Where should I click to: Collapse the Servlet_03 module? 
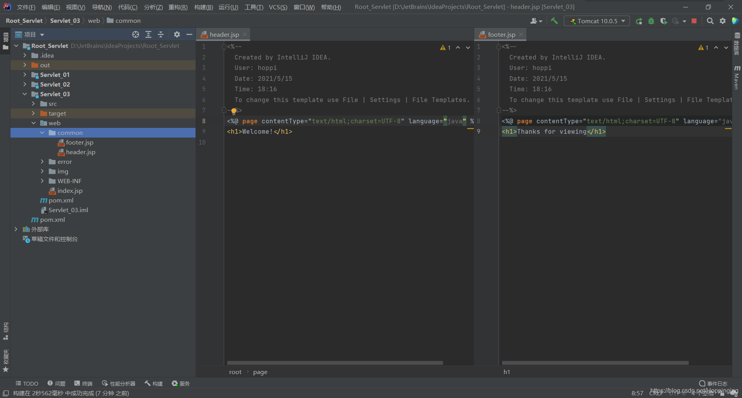pyautogui.click(x=25, y=94)
